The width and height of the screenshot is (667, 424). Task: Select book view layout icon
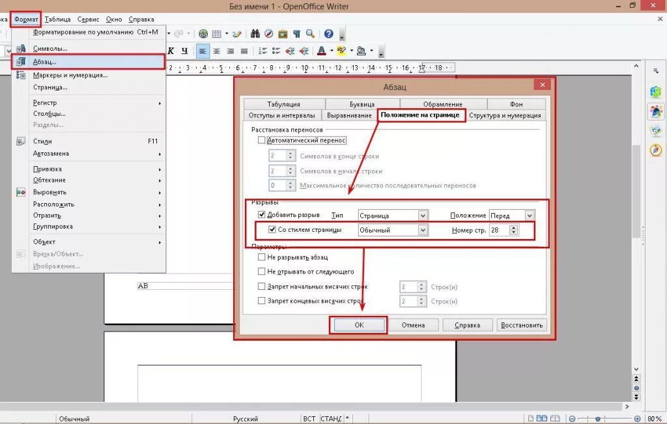pyautogui.click(x=554, y=419)
